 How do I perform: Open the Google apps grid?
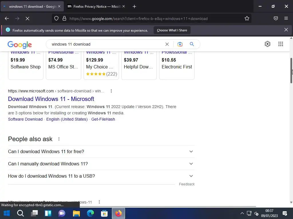pyautogui.click(x=280, y=44)
